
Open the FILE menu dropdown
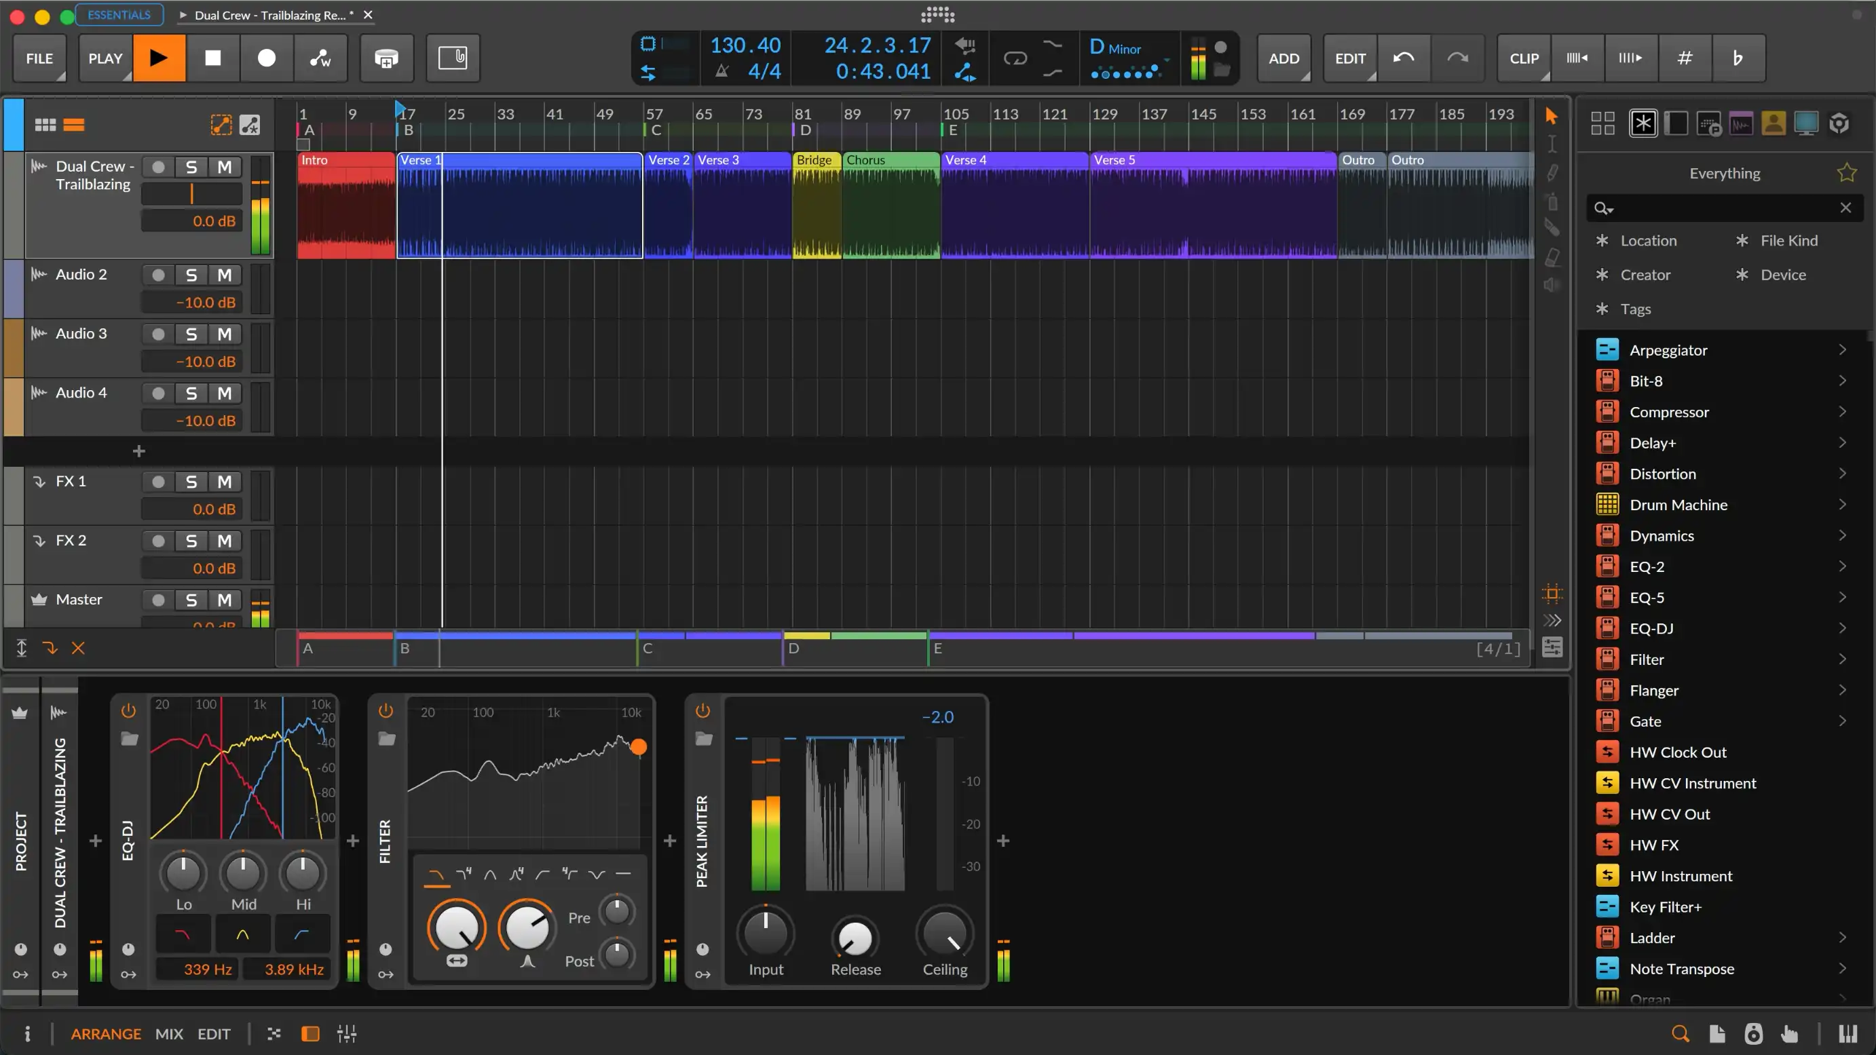[39, 58]
